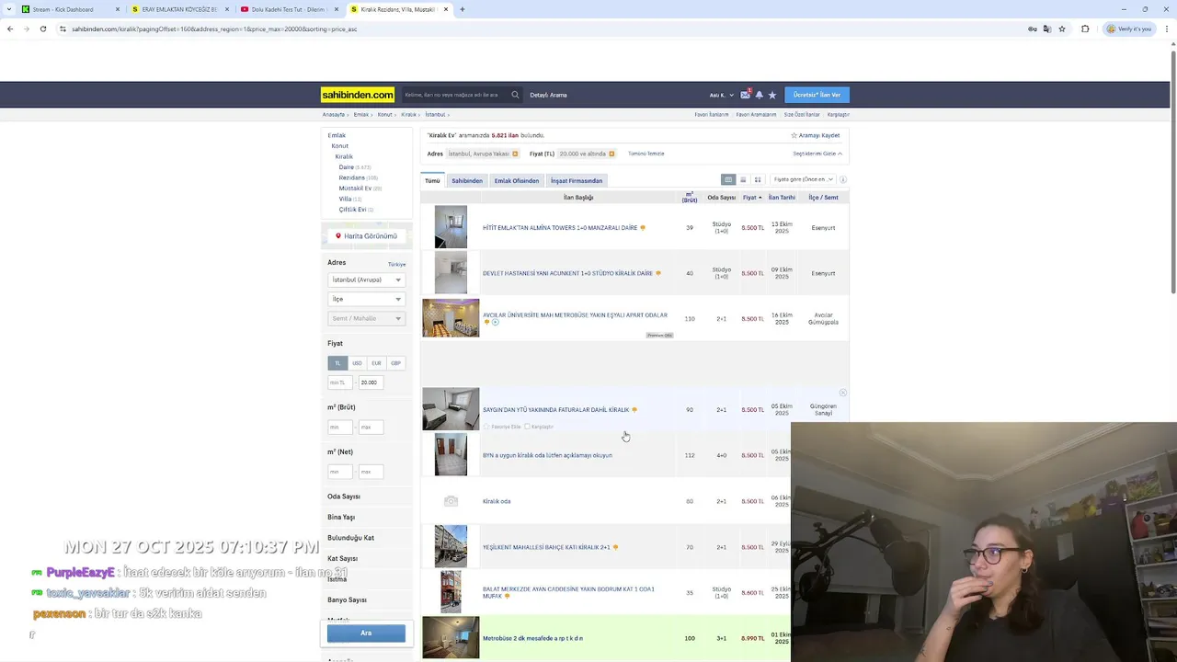The image size is (1177, 662).
Task: Switch to the ERAY EMLAKTAN KÖYCEĞİZ browser tab
Action: coord(179,9)
